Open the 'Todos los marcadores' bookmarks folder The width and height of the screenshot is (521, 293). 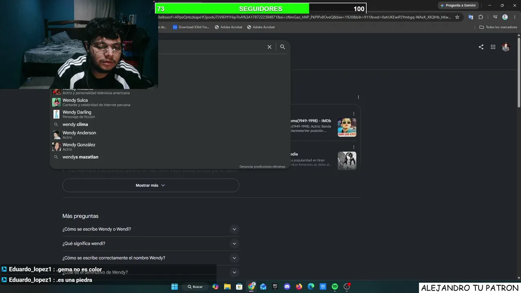click(498, 27)
